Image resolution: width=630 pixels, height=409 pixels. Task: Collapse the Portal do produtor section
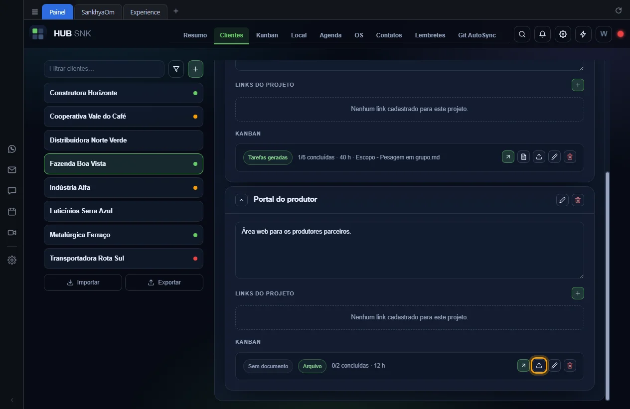[241, 200]
